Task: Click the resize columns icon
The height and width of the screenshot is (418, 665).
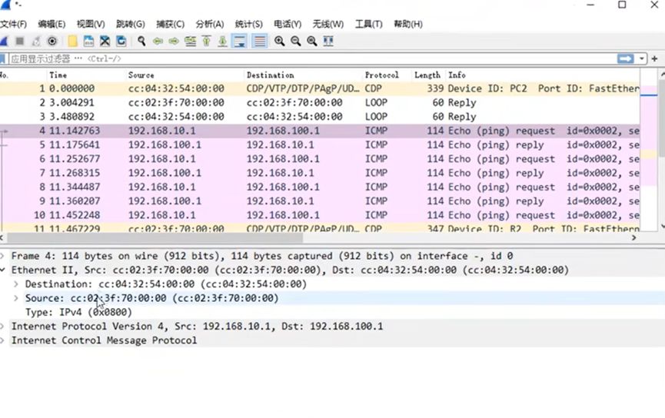Action: [328, 41]
